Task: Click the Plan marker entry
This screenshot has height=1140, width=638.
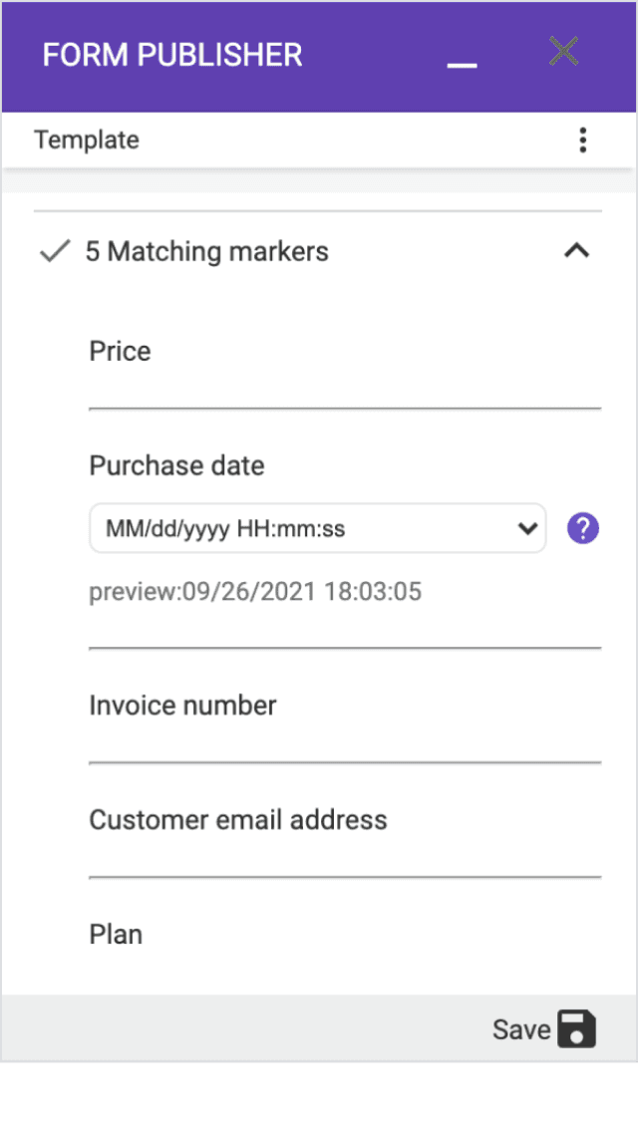Action: [x=116, y=935]
